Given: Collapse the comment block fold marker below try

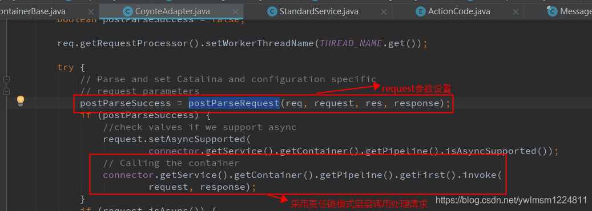Looking at the screenshot, I should point(6,91).
